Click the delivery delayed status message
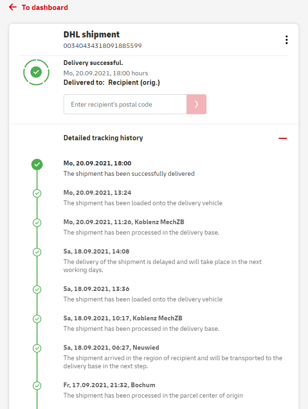Image resolution: width=308 pixels, height=409 pixels. [x=162, y=265]
